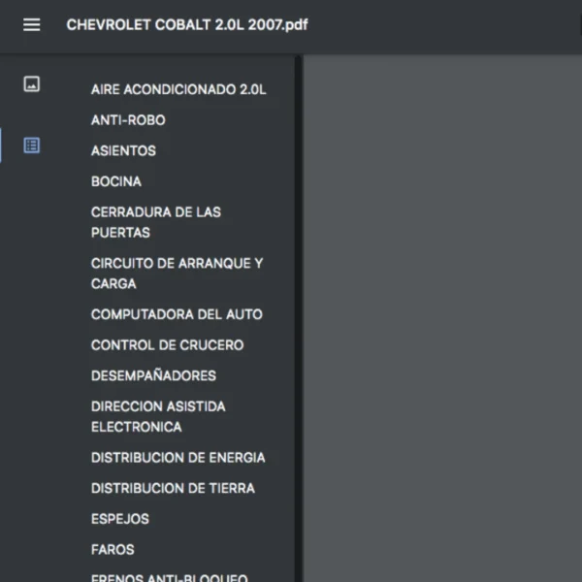Jump to ASIENTOS bookmark
Viewport: 582px width, 582px height.
point(123,150)
